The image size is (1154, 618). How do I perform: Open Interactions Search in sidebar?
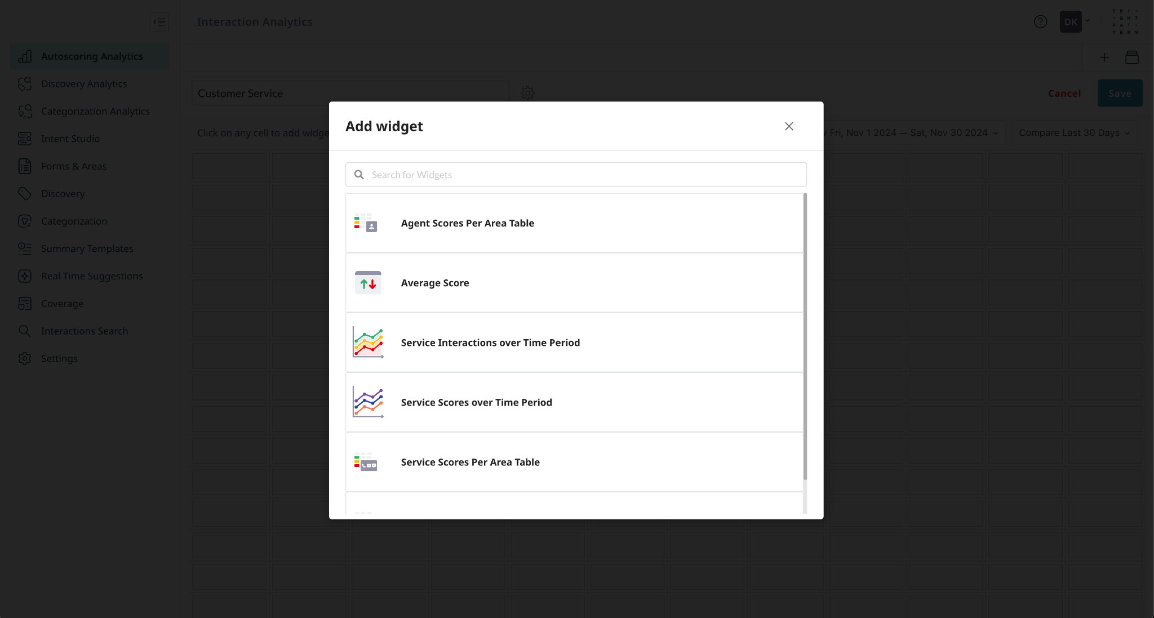(85, 331)
